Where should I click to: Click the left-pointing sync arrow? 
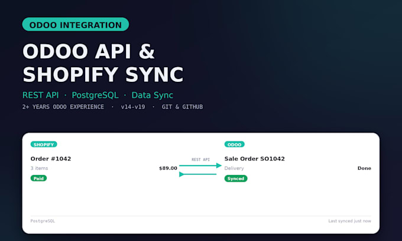coord(197,174)
